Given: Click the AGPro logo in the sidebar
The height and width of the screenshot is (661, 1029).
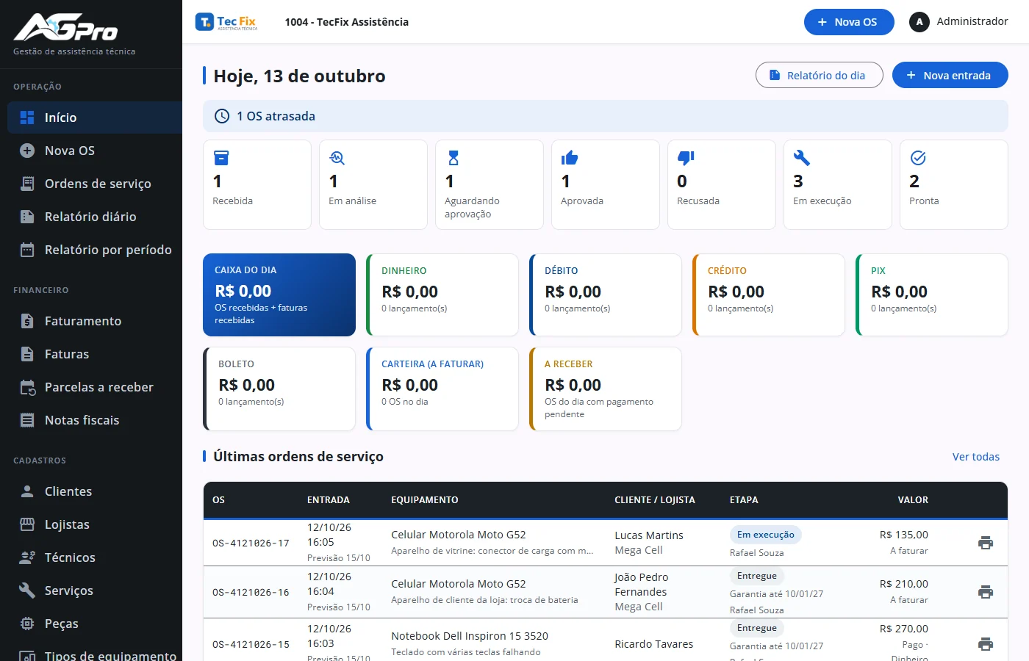Looking at the screenshot, I should 66,28.
